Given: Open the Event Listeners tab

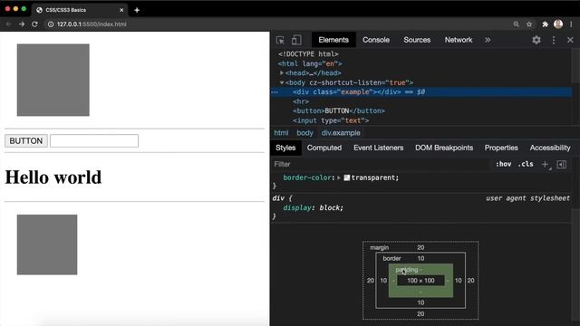Looking at the screenshot, I should 379,148.
